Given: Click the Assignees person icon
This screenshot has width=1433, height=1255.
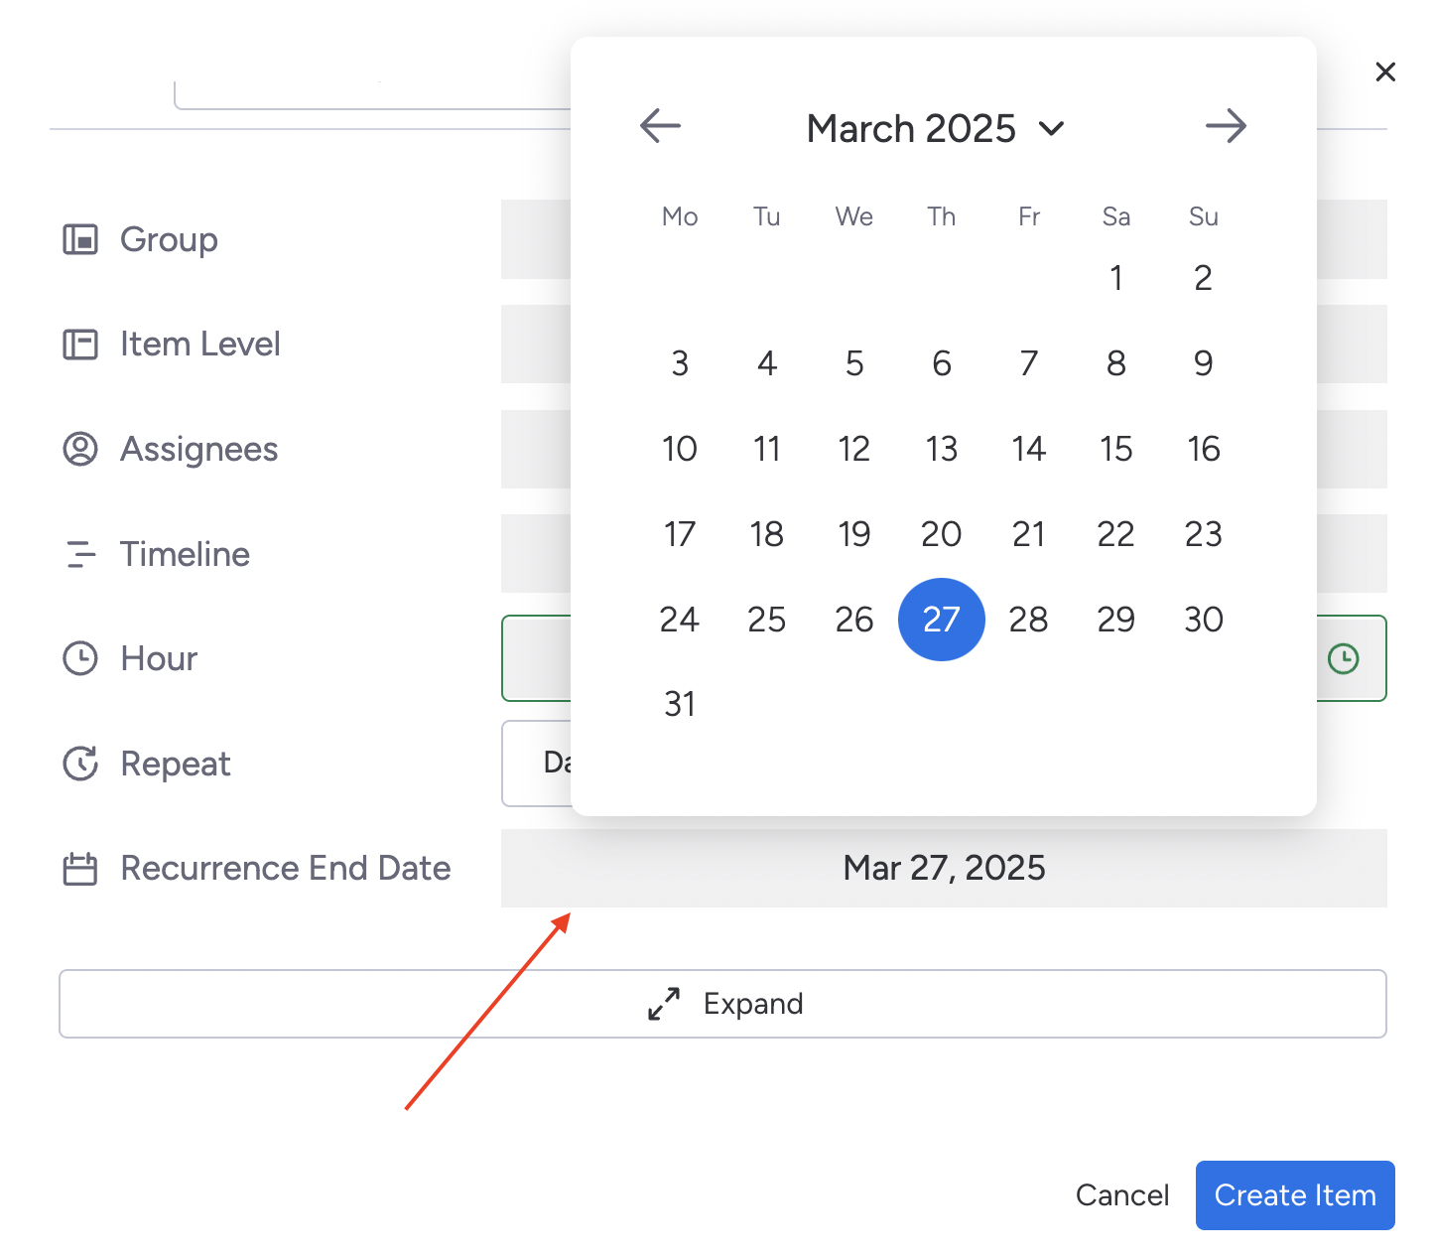Looking at the screenshot, I should tap(80, 449).
